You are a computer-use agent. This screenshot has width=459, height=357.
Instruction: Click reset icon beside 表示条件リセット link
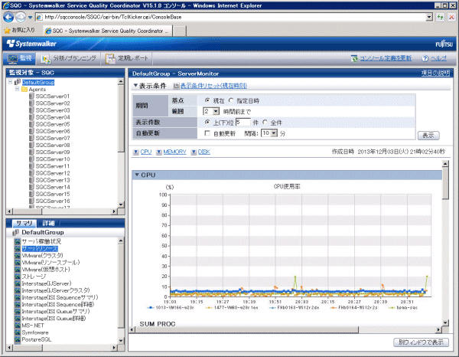click(176, 86)
